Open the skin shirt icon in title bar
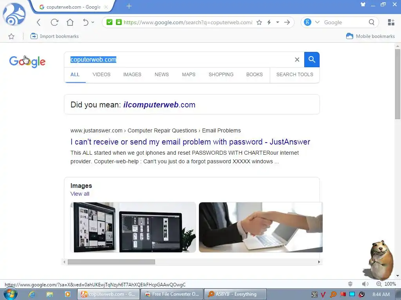Screen dimensions: 401x300 point(363,4)
